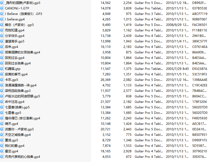The height and width of the screenshot is (162, 209).
Task: Click CRC value FAC06501
Action: [x=200, y=25]
